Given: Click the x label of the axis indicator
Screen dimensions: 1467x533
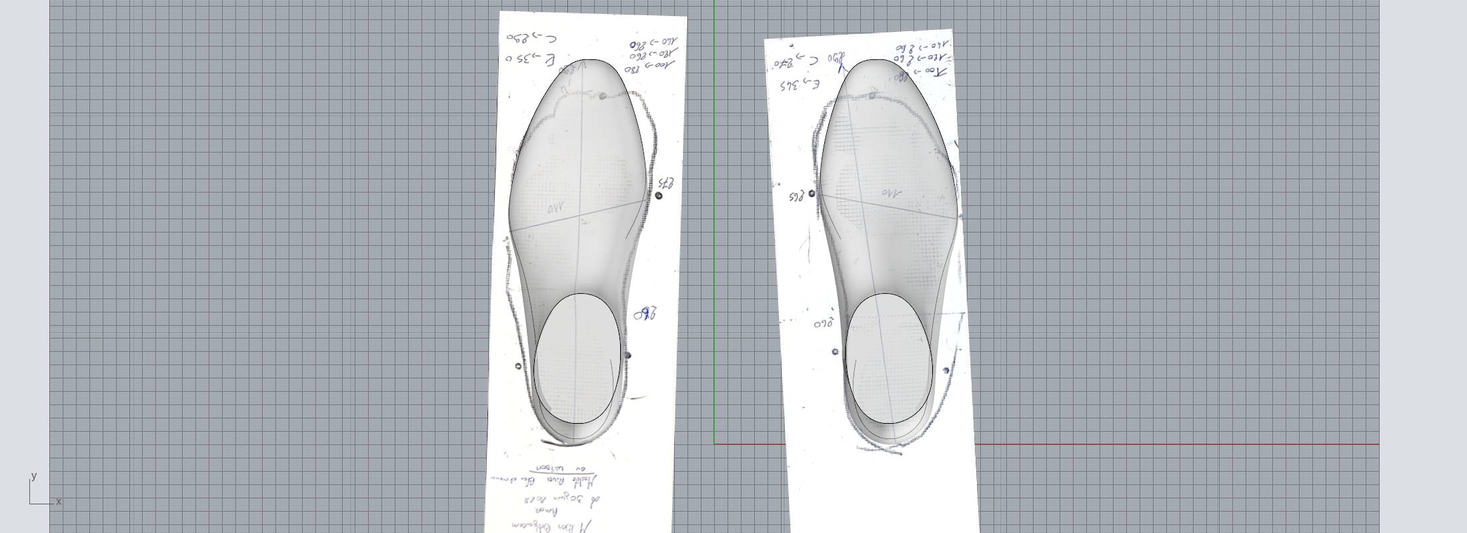Looking at the screenshot, I should tap(59, 501).
